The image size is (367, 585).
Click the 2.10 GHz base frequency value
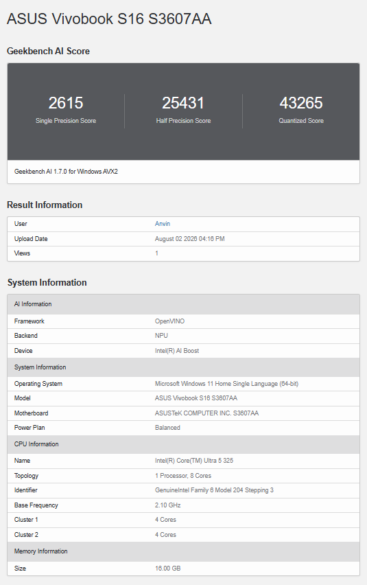point(167,505)
